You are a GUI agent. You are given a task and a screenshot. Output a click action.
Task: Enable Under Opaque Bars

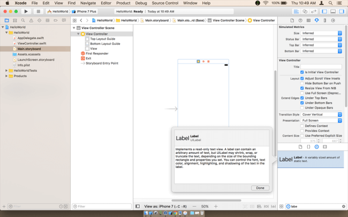click(302, 107)
